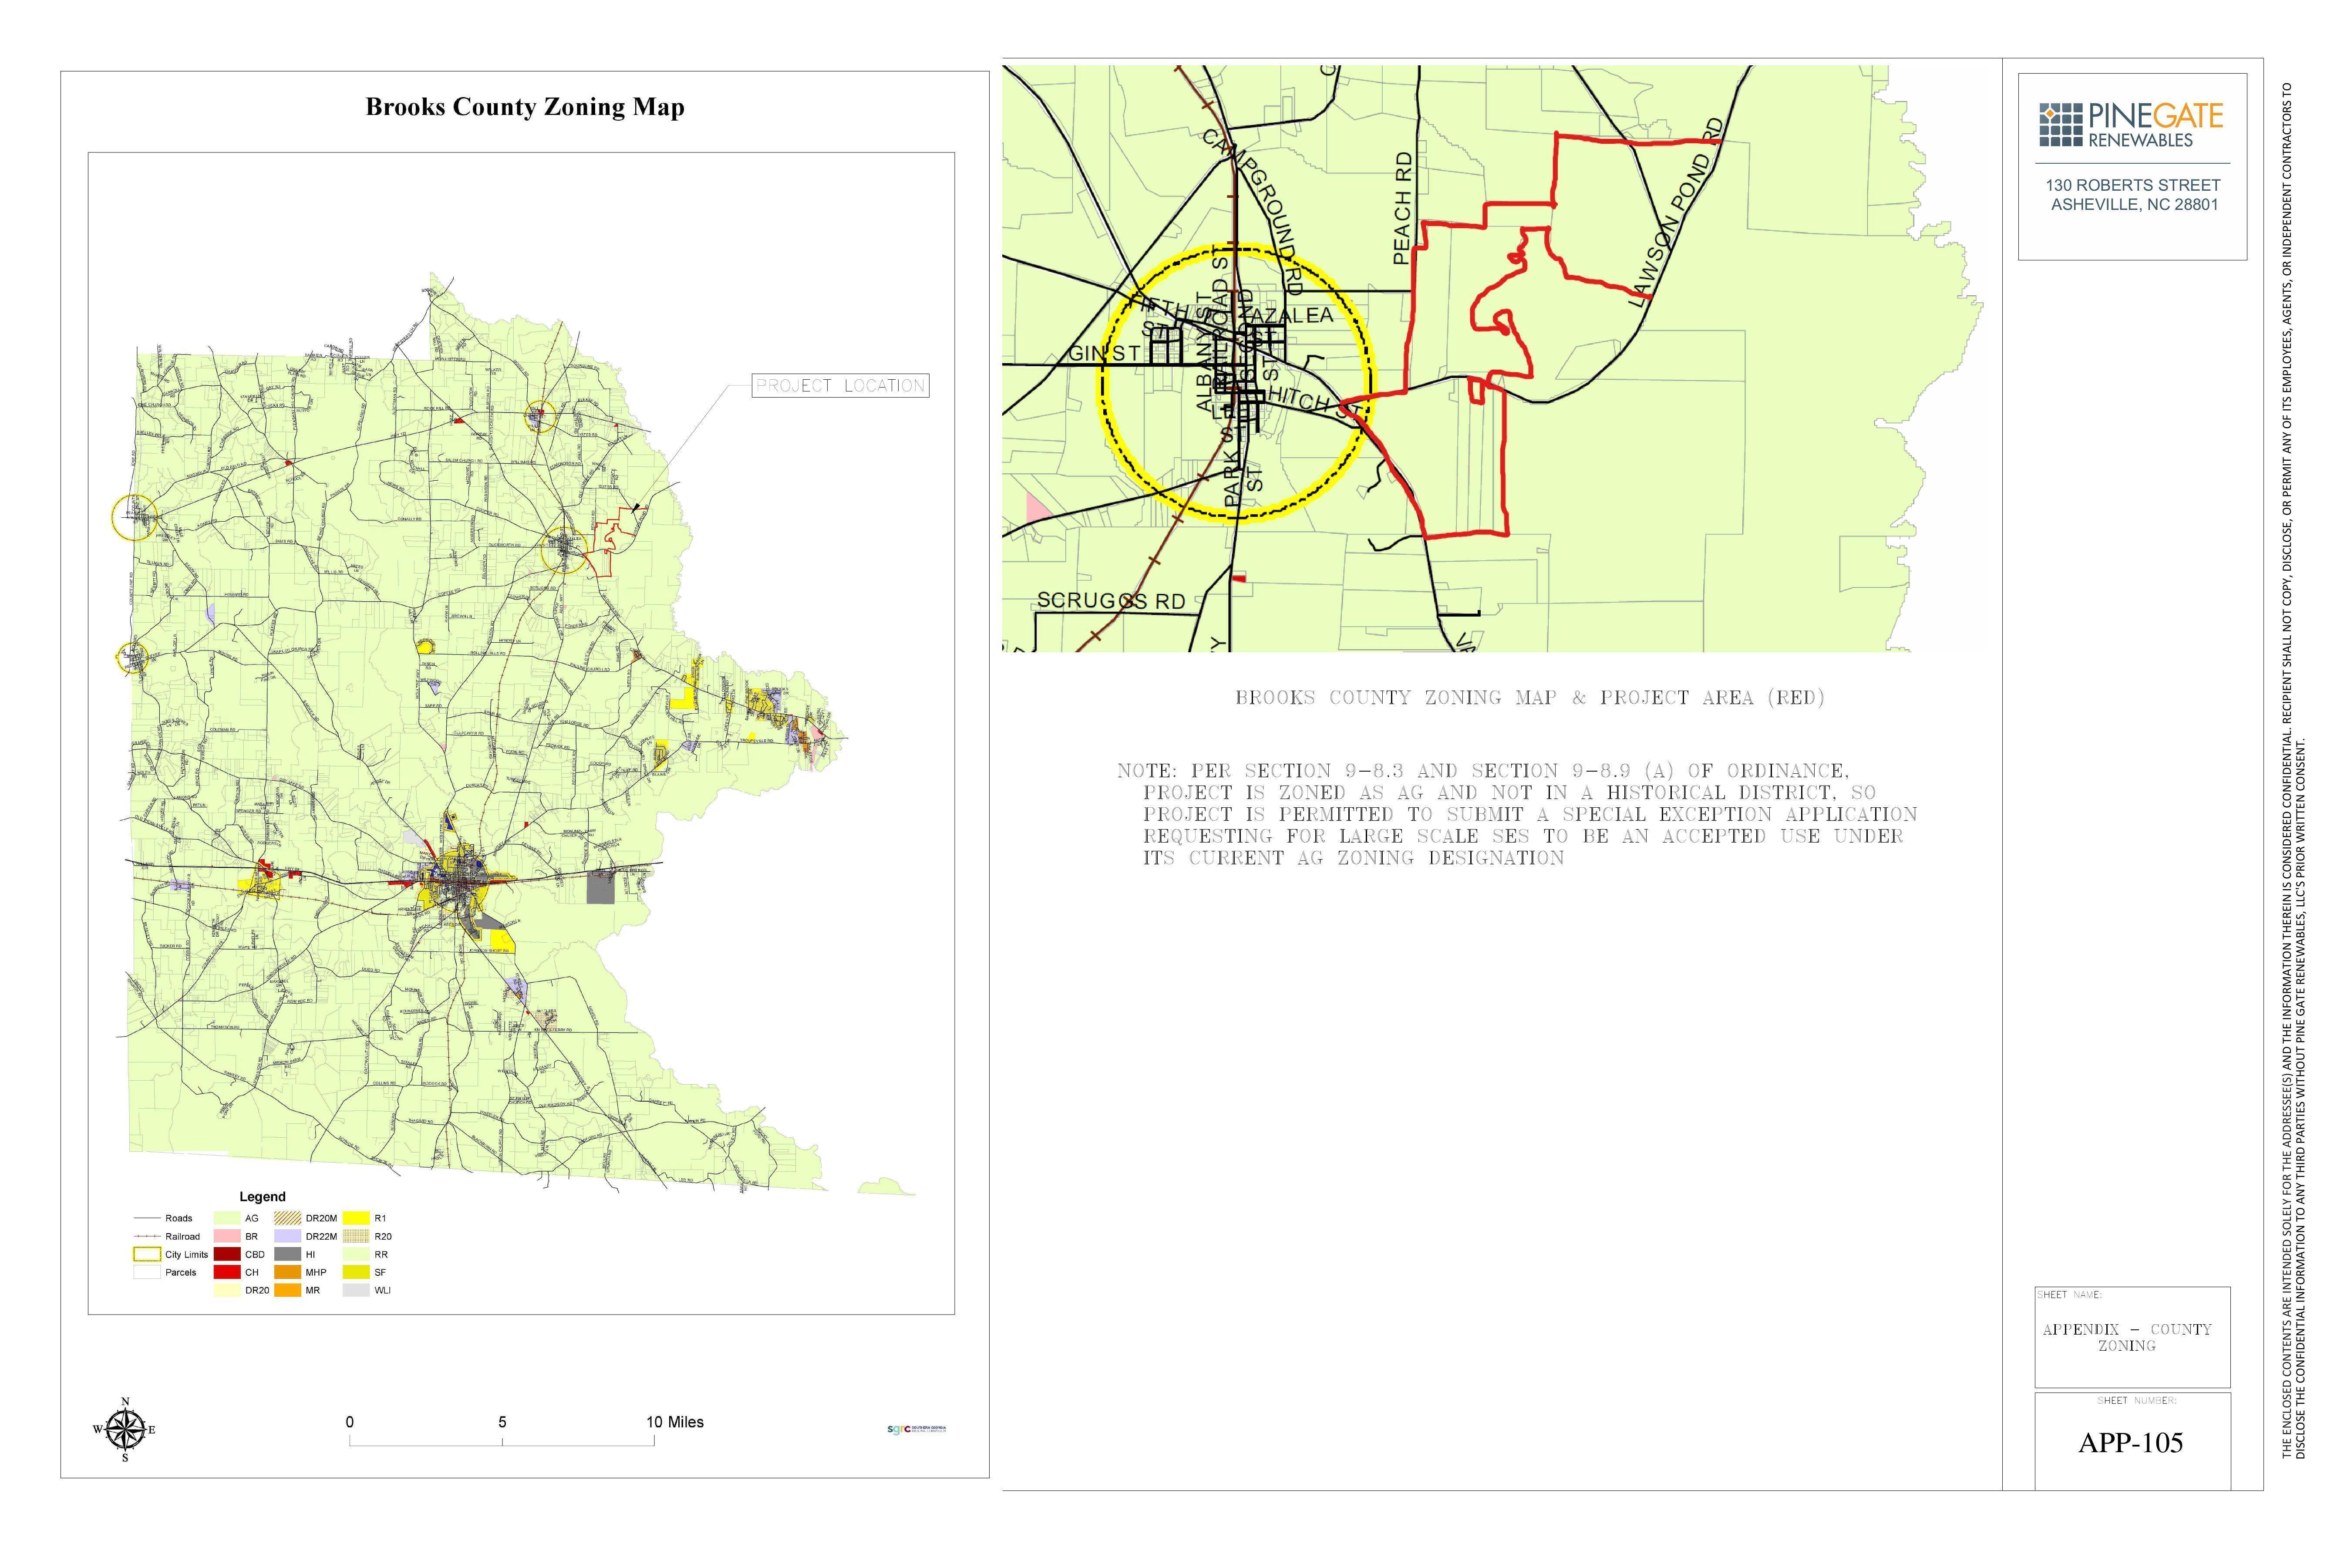The image size is (2351, 1568).
Task: Click the 'APP-105' sheet number
Action: 2130,1442
